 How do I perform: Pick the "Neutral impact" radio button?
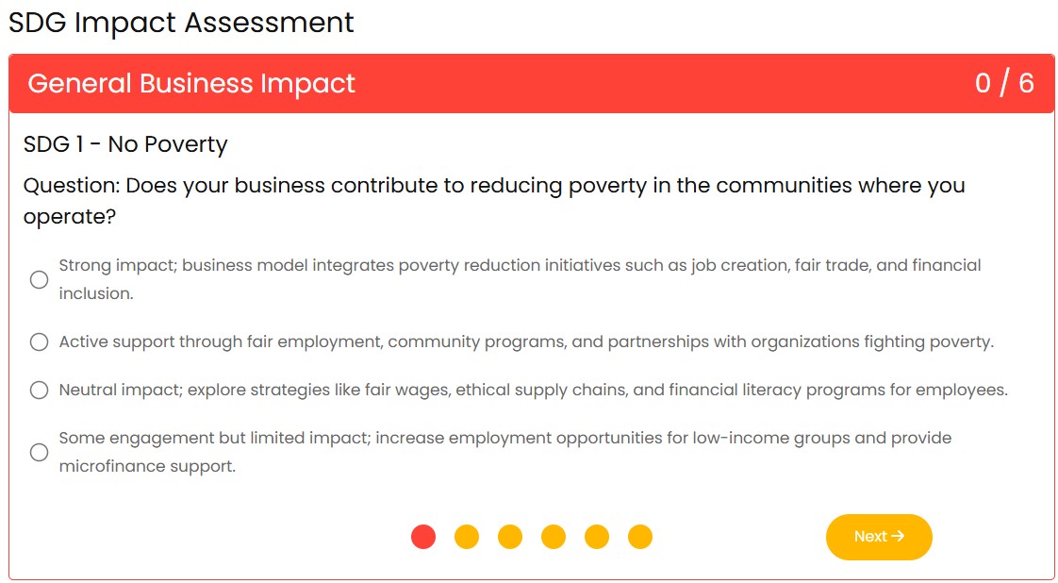[39, 390]
